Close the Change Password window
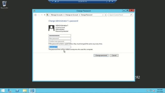The image size is (165, 93). [x=132, y=10]
